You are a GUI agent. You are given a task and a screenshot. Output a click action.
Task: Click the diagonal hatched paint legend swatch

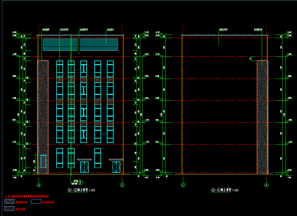(x=9, y=209)
